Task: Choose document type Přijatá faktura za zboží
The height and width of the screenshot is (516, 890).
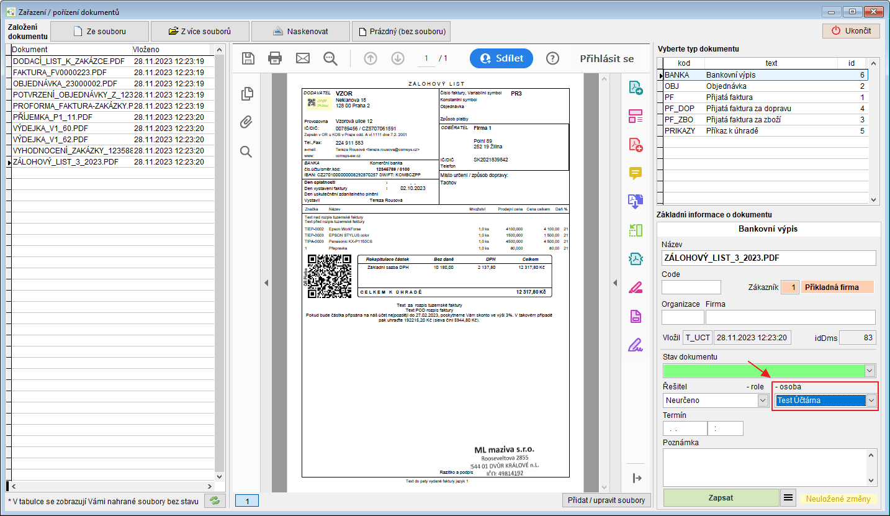Action: point(766,119)
